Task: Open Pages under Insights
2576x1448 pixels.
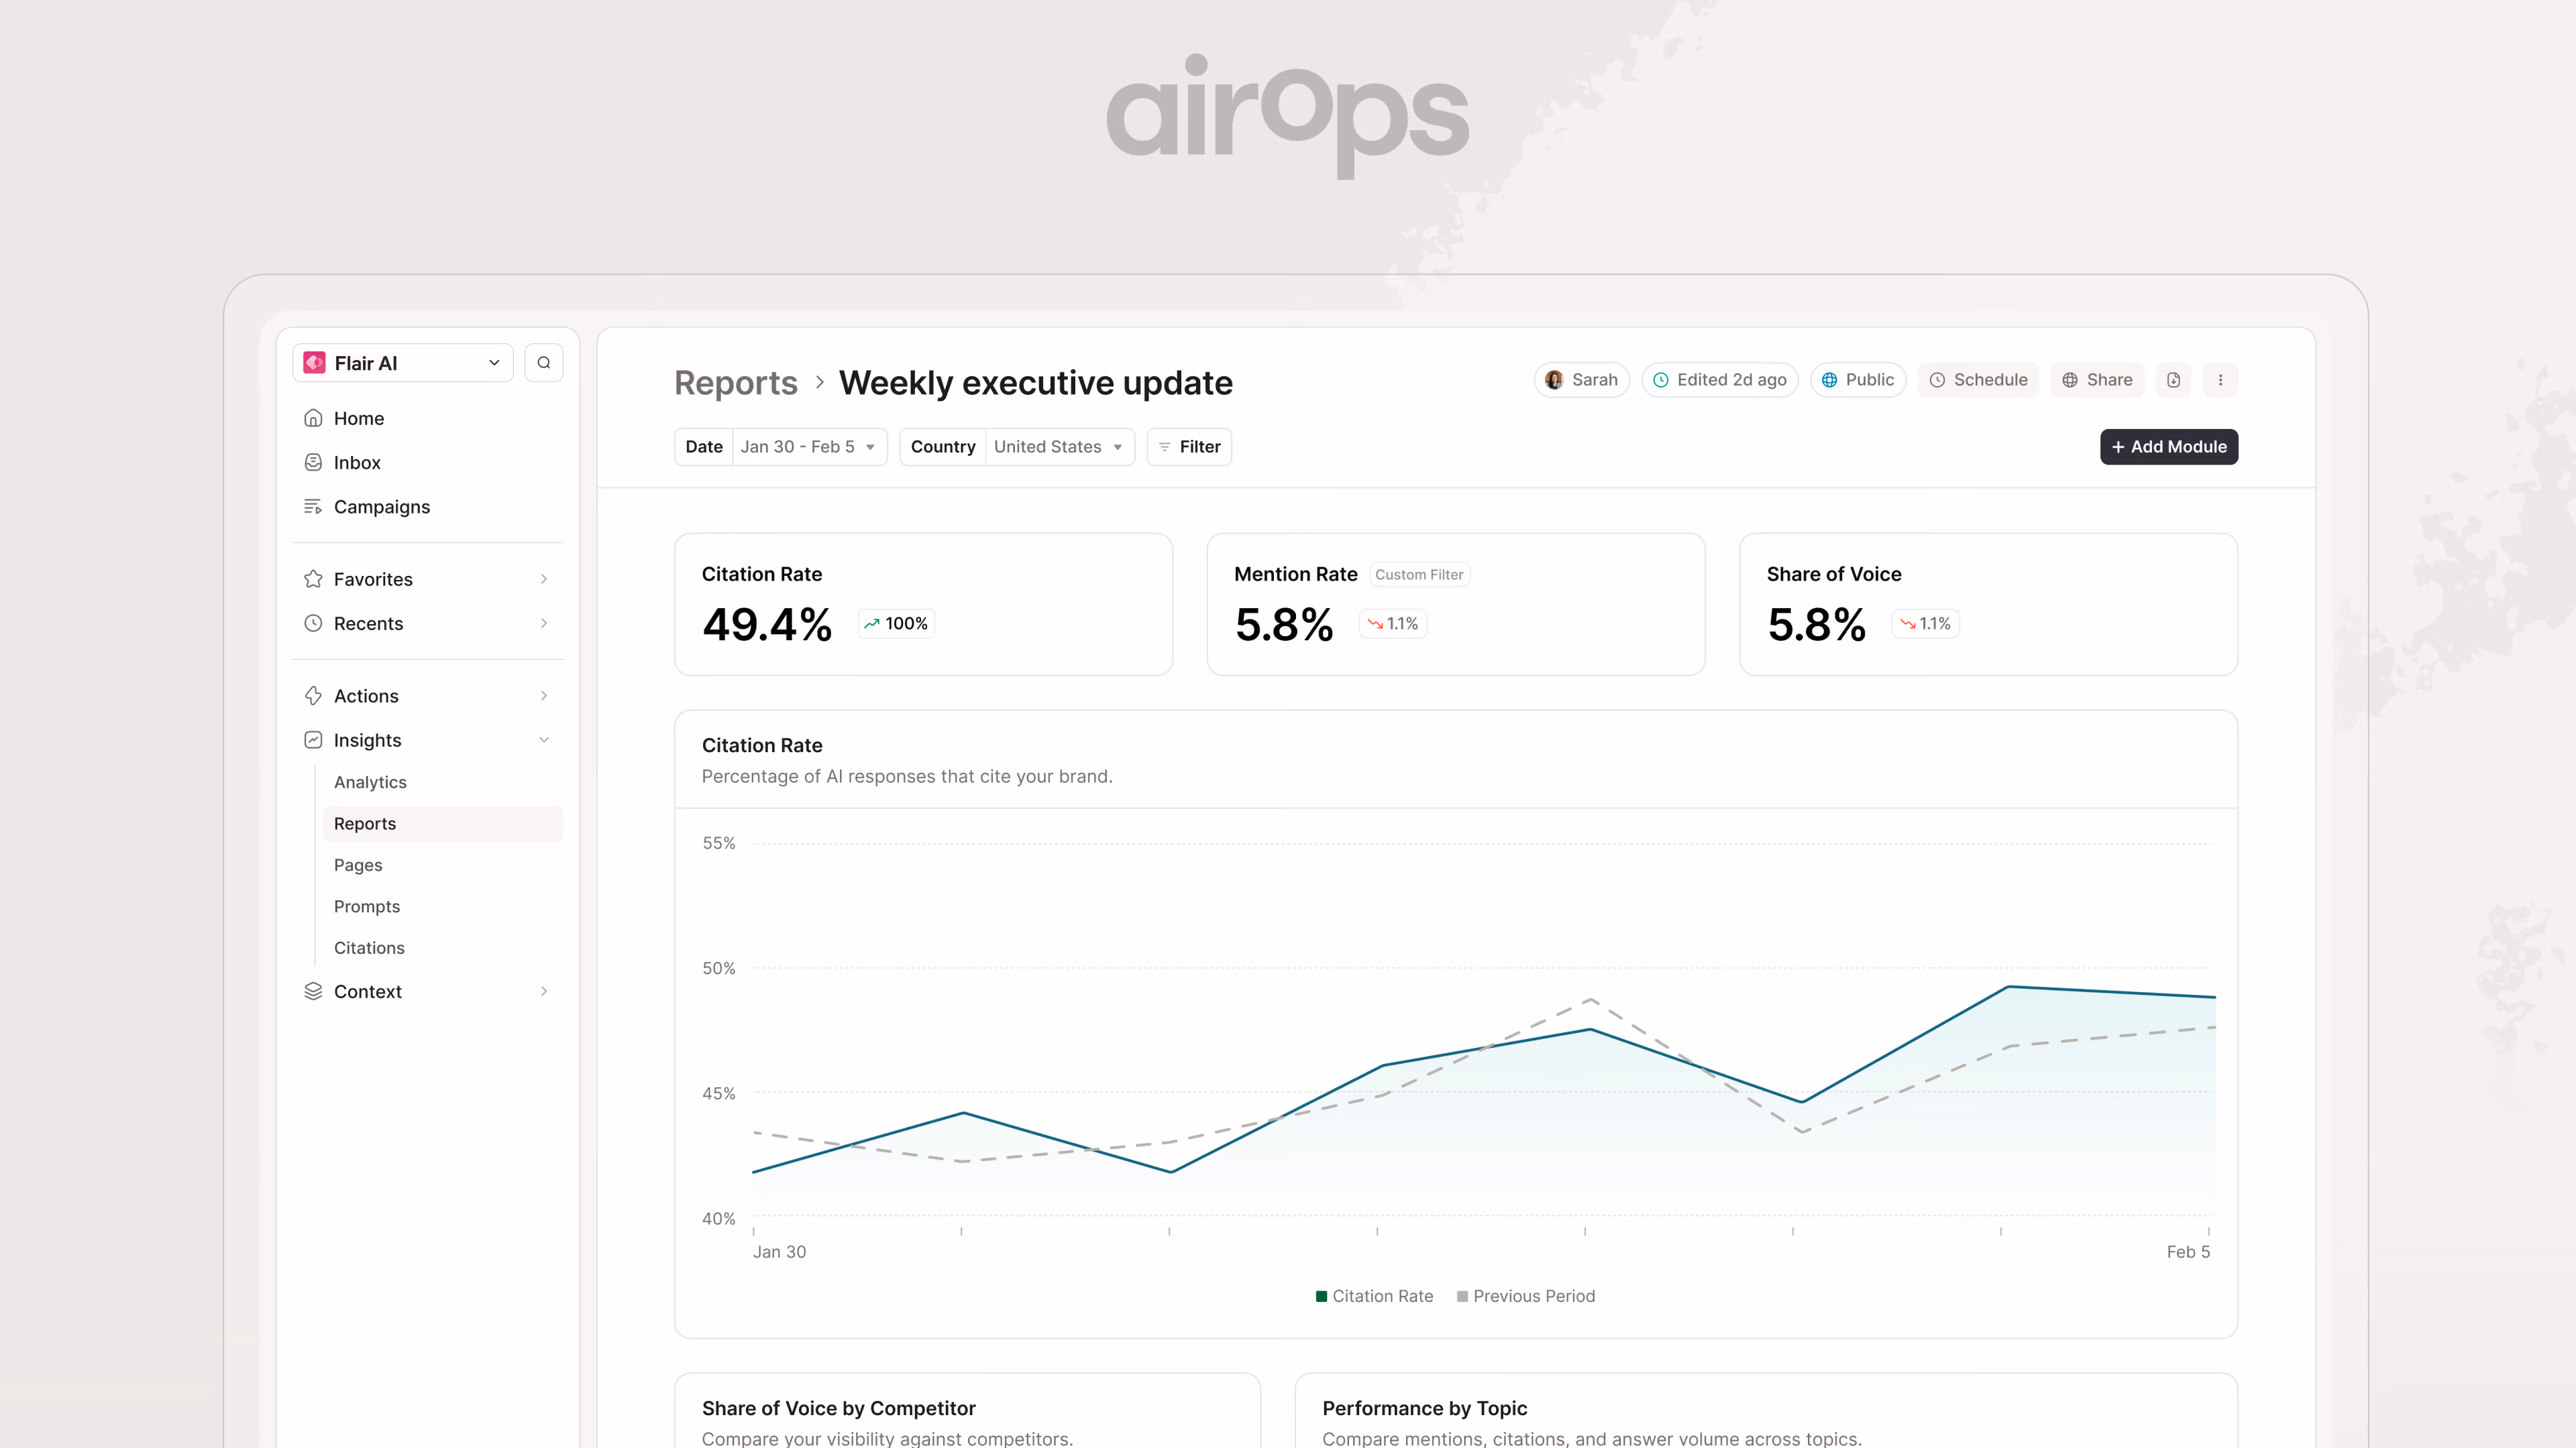Action: 442,865
